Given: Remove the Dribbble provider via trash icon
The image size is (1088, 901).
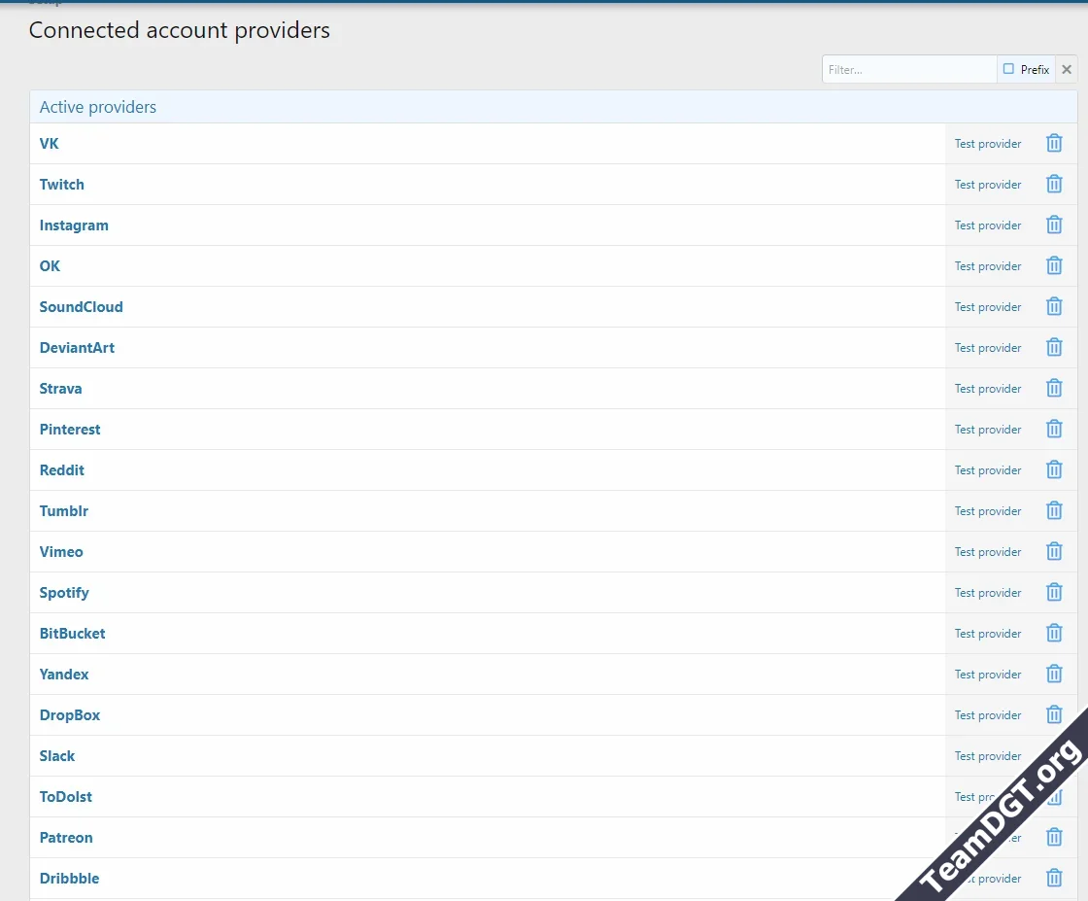Looking at the screenshot, I should 1054,878.
